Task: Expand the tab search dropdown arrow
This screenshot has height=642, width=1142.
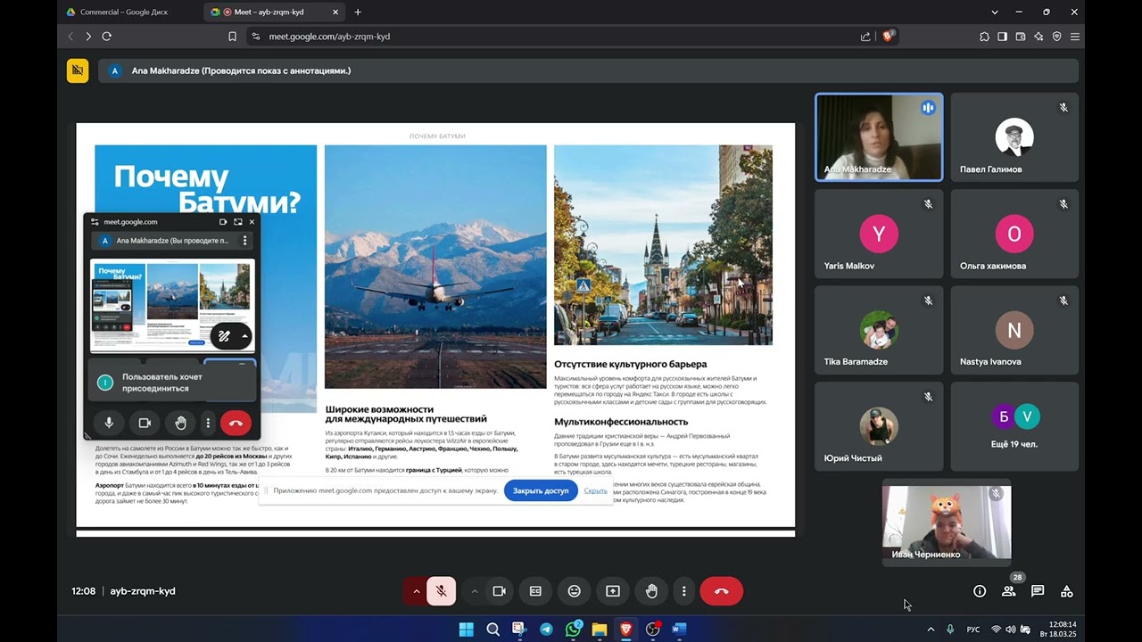Action: [x=995, y=12]
